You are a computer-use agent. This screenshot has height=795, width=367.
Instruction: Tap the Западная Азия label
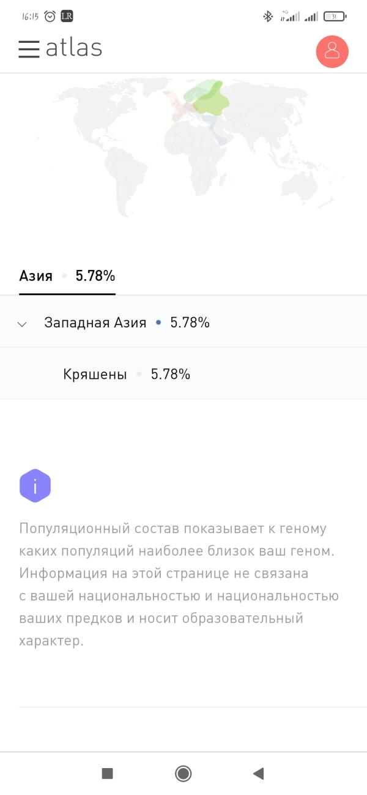pos(95,323)
